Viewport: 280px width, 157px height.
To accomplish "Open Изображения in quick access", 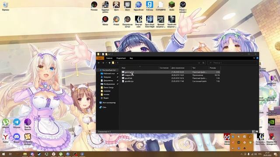I will coord(109,84).
